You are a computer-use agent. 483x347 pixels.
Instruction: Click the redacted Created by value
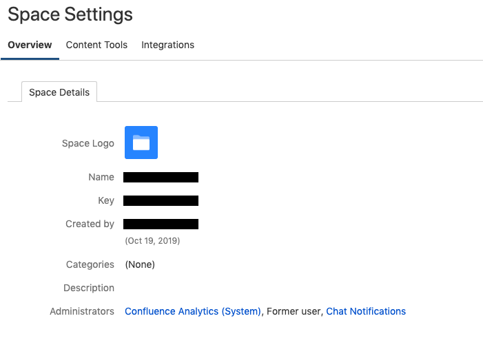(161, 224)
